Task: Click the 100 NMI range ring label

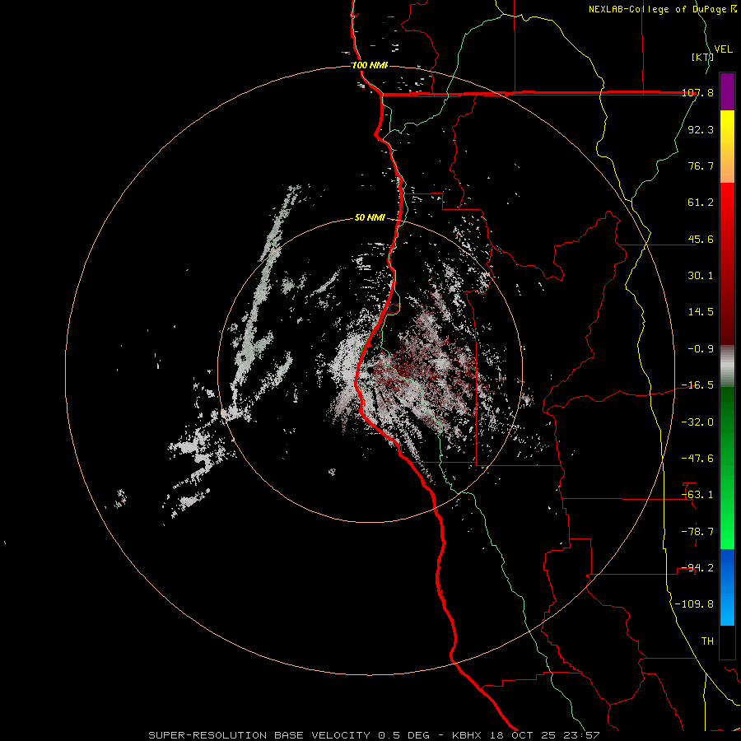Action: pos(370,65)
